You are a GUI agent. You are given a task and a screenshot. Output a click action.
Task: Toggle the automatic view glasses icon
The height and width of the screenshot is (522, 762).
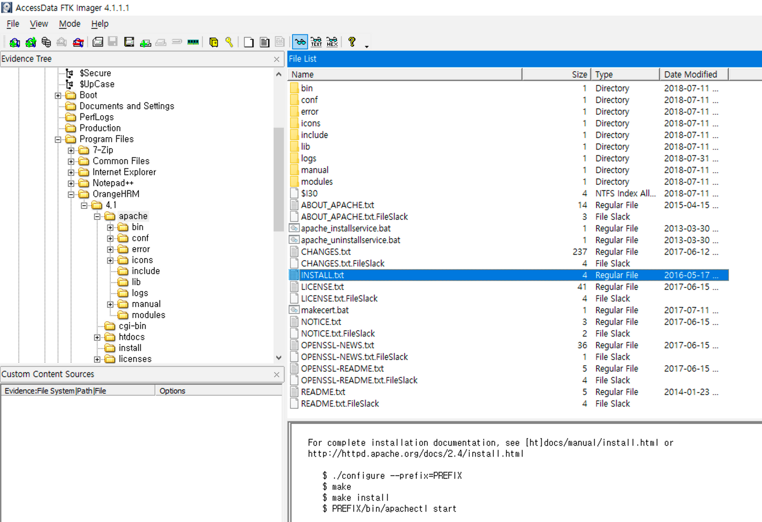(300, 42)
